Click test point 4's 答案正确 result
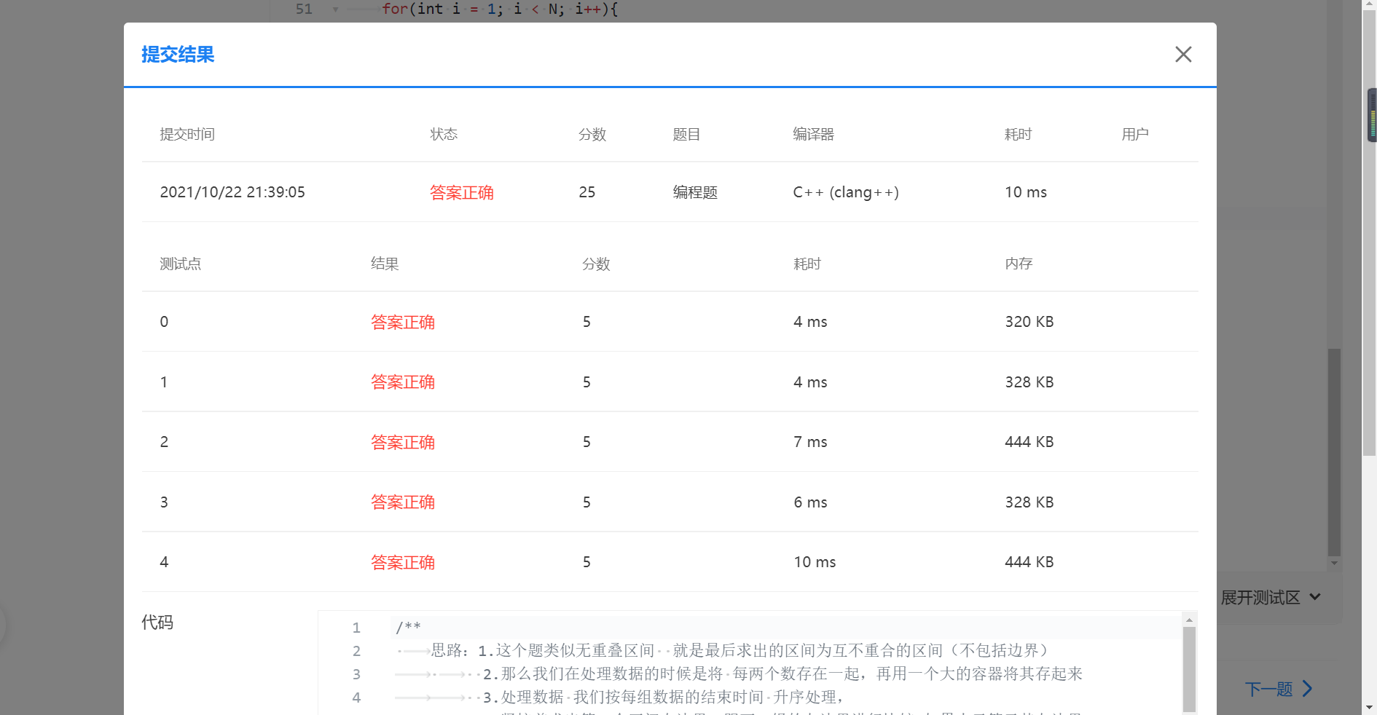The width and height of the screenshot is (1377, 715). tap(403, 562)
